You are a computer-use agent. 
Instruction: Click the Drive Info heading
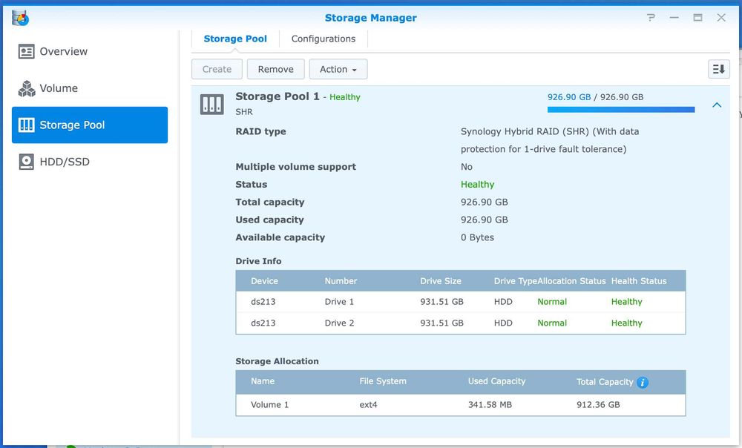(x=258, y=261)
